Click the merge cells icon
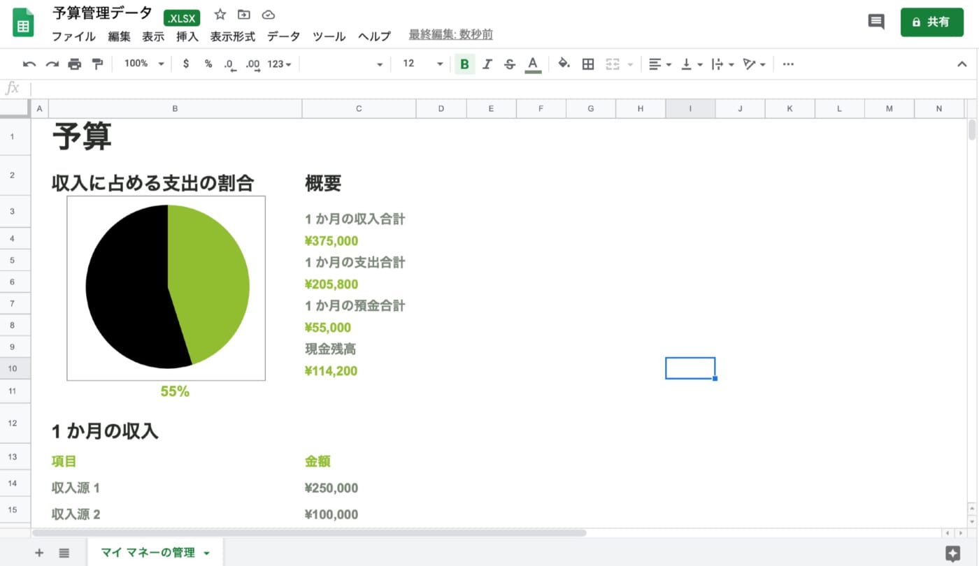This screenshot has width=979, height=566. click(613, 64)
